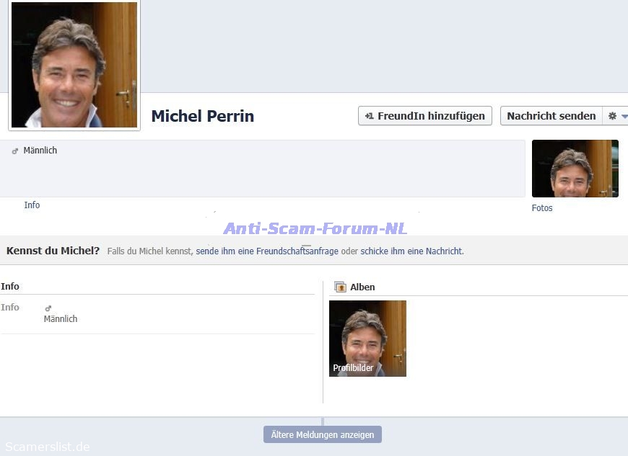The image size is (628, 456).
Task: Click male symbol icon in top summary box
Action: tap(15, 151)
